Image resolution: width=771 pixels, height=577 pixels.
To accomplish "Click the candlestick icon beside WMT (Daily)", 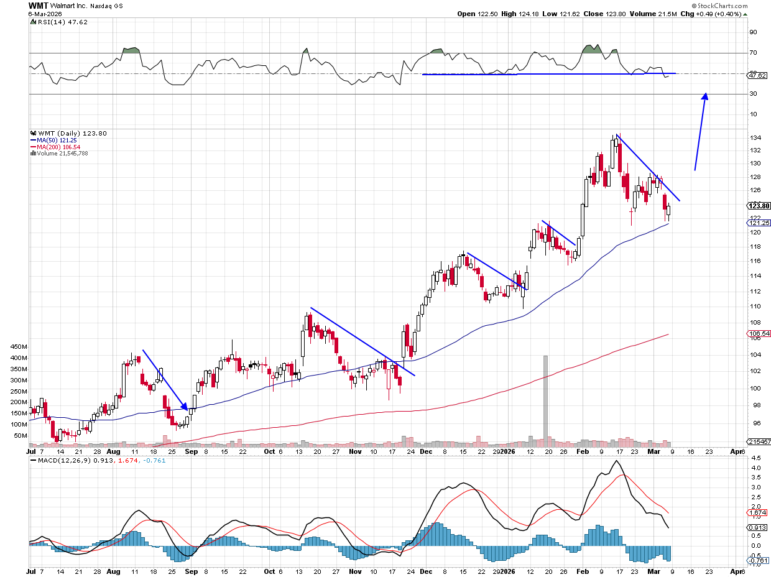I will click(x=32, y=134).
